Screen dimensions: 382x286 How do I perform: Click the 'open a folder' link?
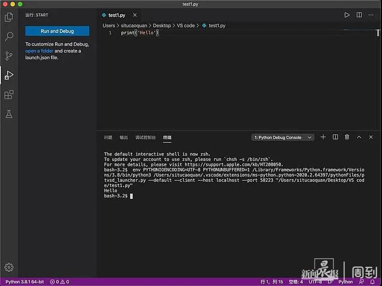(x=39, y=51)
